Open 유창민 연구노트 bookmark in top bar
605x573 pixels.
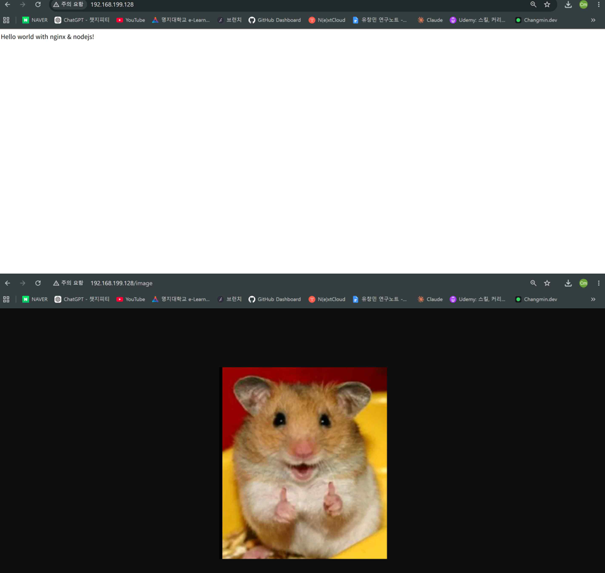pos(379,20)
